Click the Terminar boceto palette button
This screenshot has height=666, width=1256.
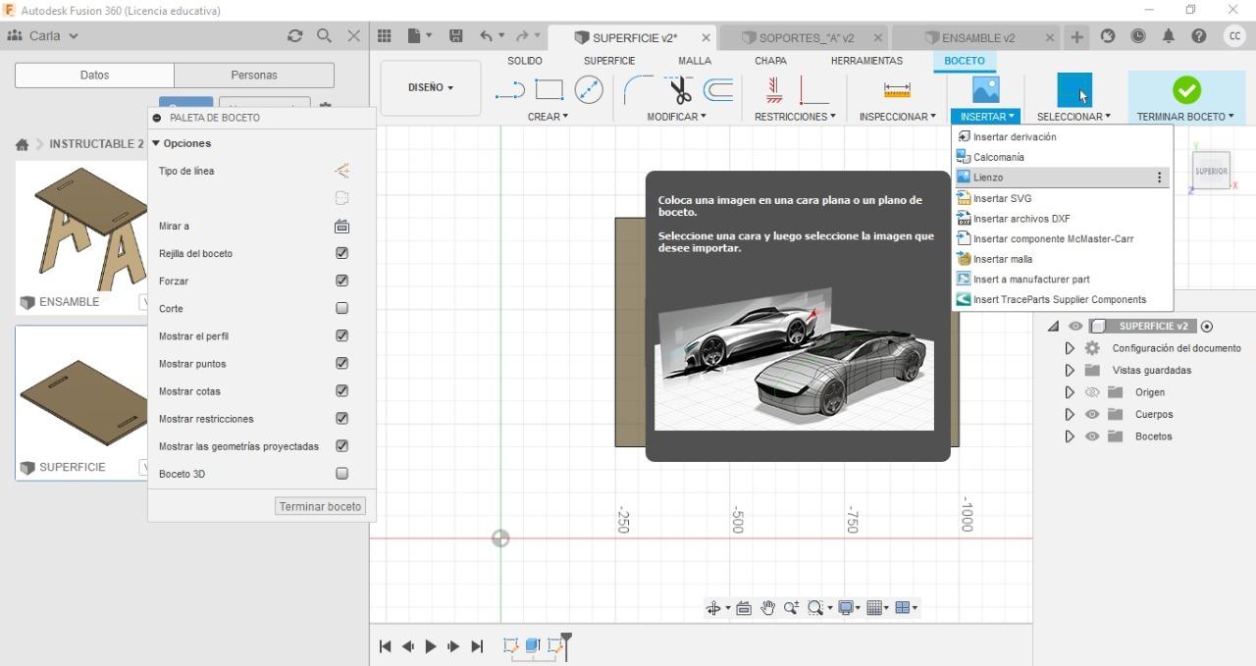tap(320, 506)
